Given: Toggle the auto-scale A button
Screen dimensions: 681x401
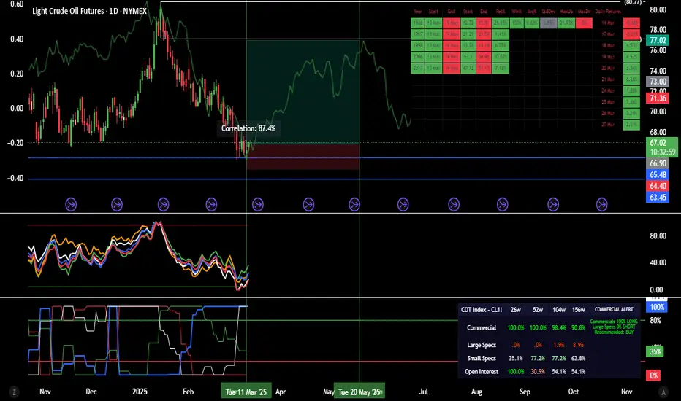Looking at the screenshot, I should tap(663, 392).
